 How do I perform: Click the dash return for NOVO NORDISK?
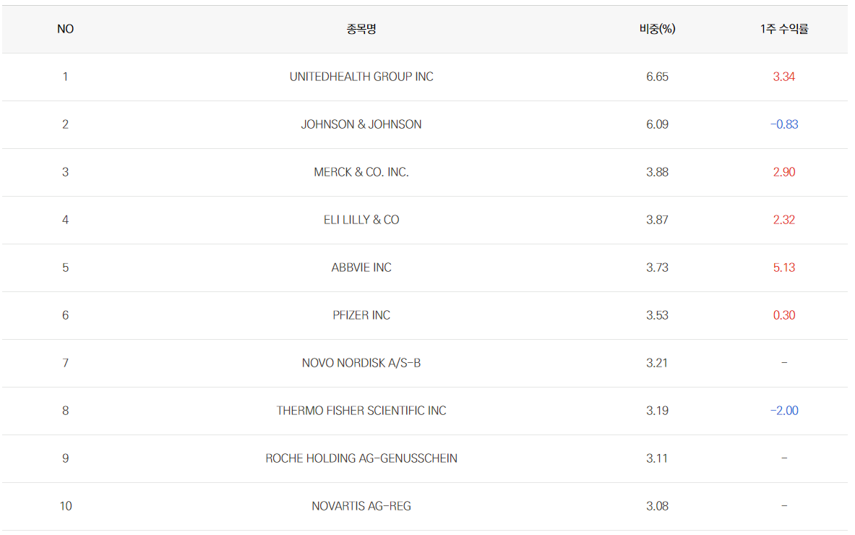(784, 363)
